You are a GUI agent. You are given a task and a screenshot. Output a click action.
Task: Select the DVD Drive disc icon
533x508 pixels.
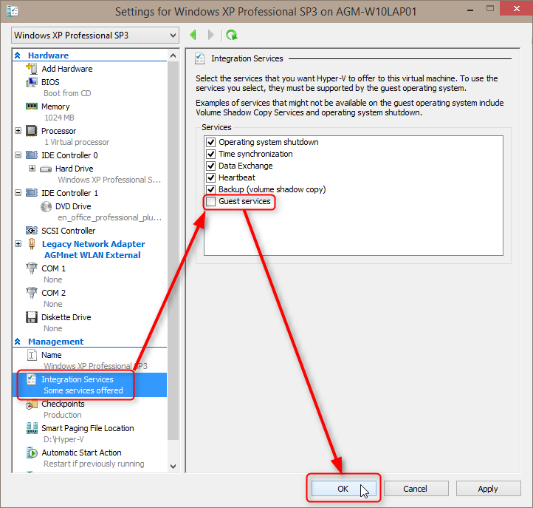point(46,206)
